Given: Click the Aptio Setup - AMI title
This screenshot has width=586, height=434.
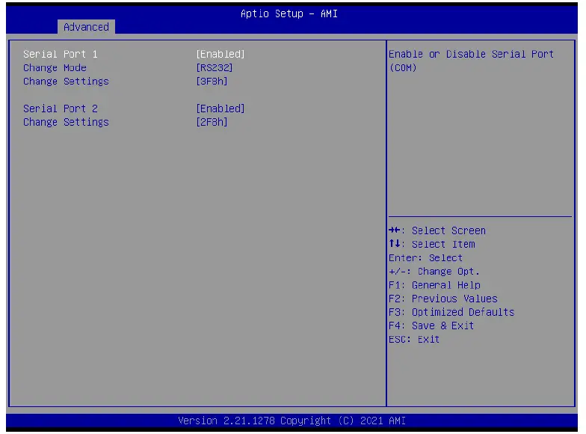Looking at the screenshot, I should click(x=289, y=13).
